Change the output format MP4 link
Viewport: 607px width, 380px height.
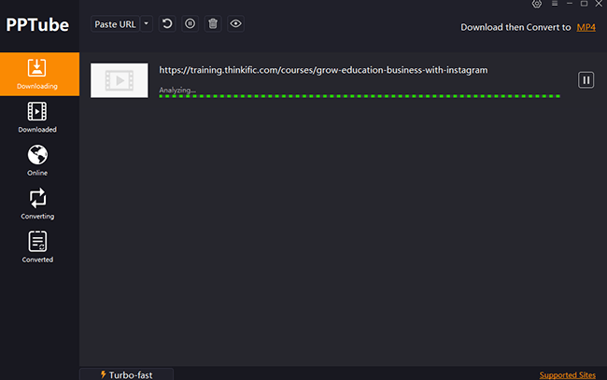click(x=586, y=27)
